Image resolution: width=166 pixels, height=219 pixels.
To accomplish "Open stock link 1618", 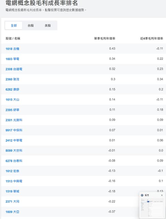I will pyautogui.click(x=12, y=49).
